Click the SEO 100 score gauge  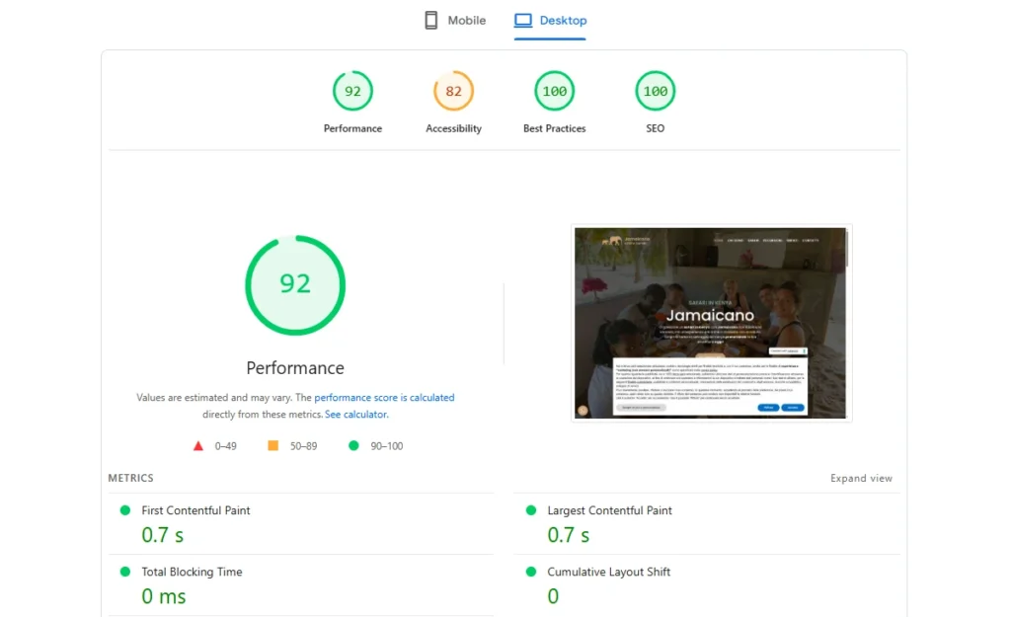pyautogui.click(x=656, y=92)
